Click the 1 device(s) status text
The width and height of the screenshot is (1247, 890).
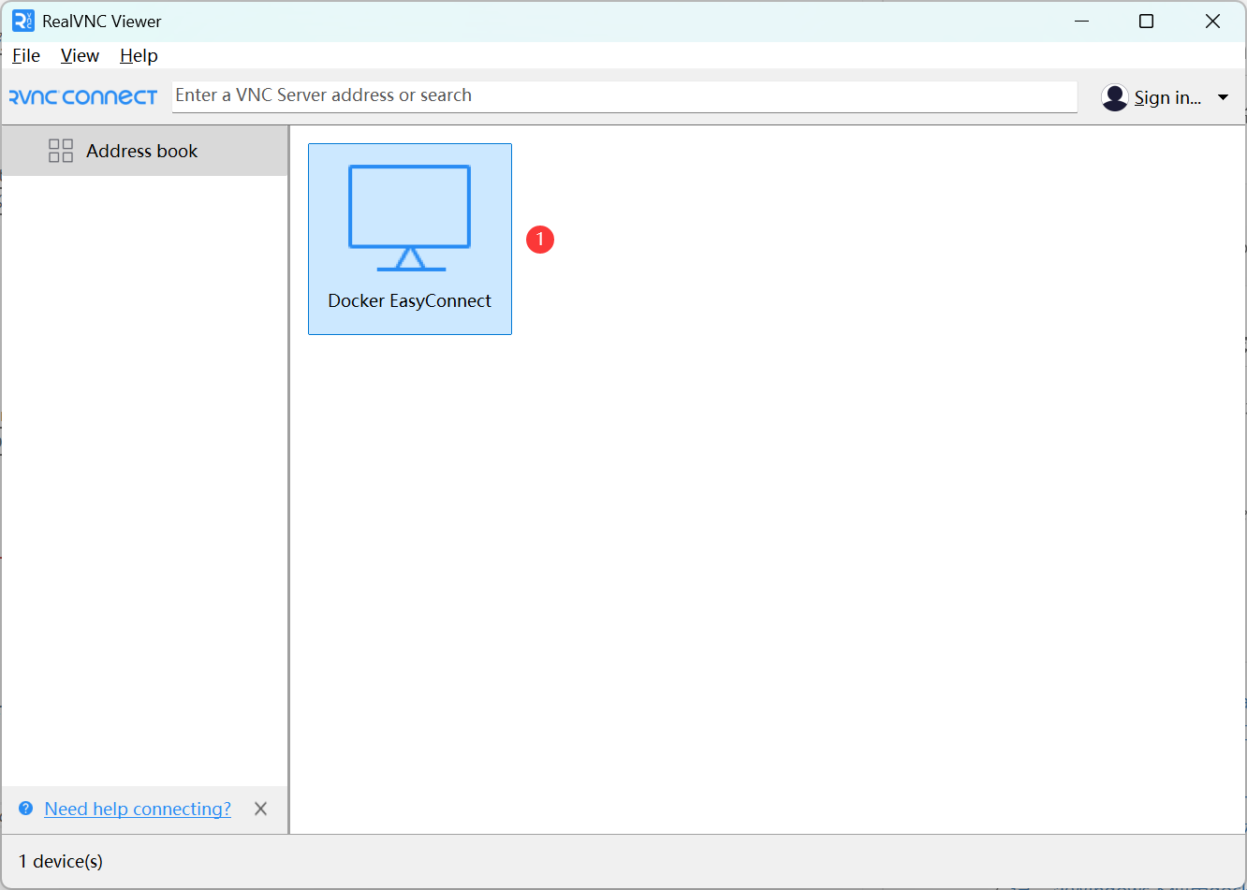(61, 861)
